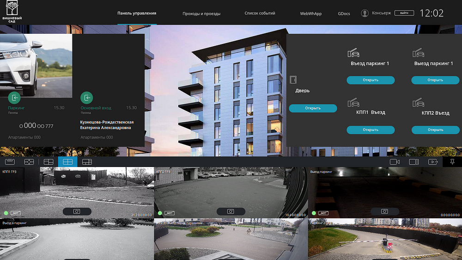Click the Паркинг event title

click(x=16, y=108)
